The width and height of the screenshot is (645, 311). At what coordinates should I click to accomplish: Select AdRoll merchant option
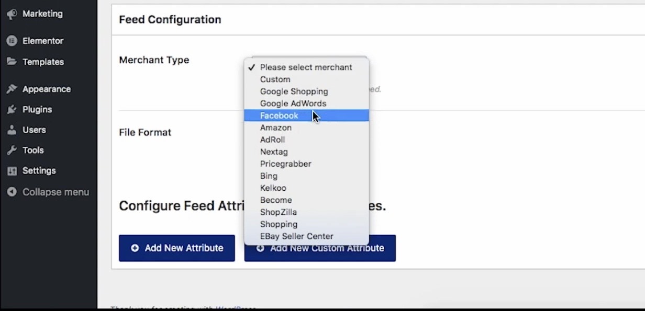[x=306, y=140]
